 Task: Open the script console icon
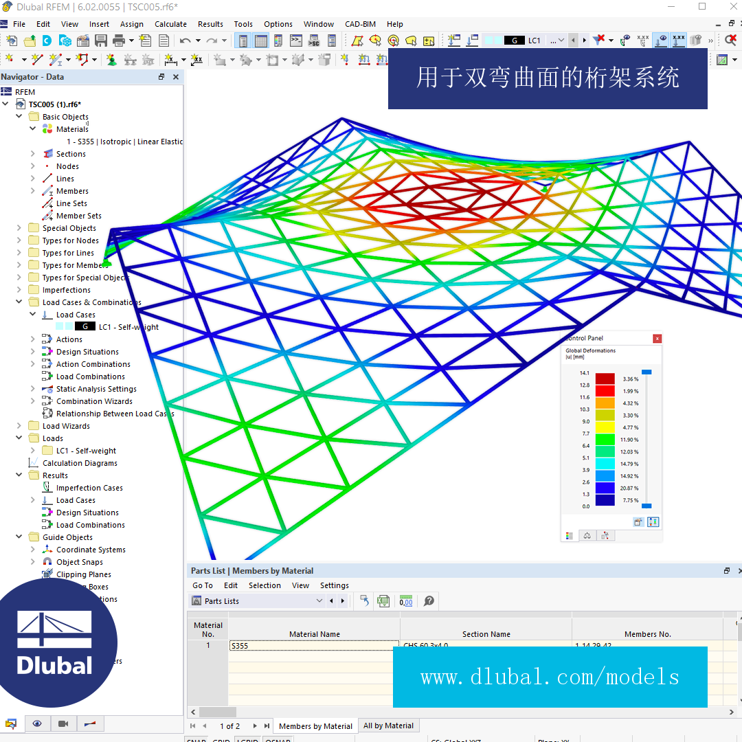pos(296,41)
